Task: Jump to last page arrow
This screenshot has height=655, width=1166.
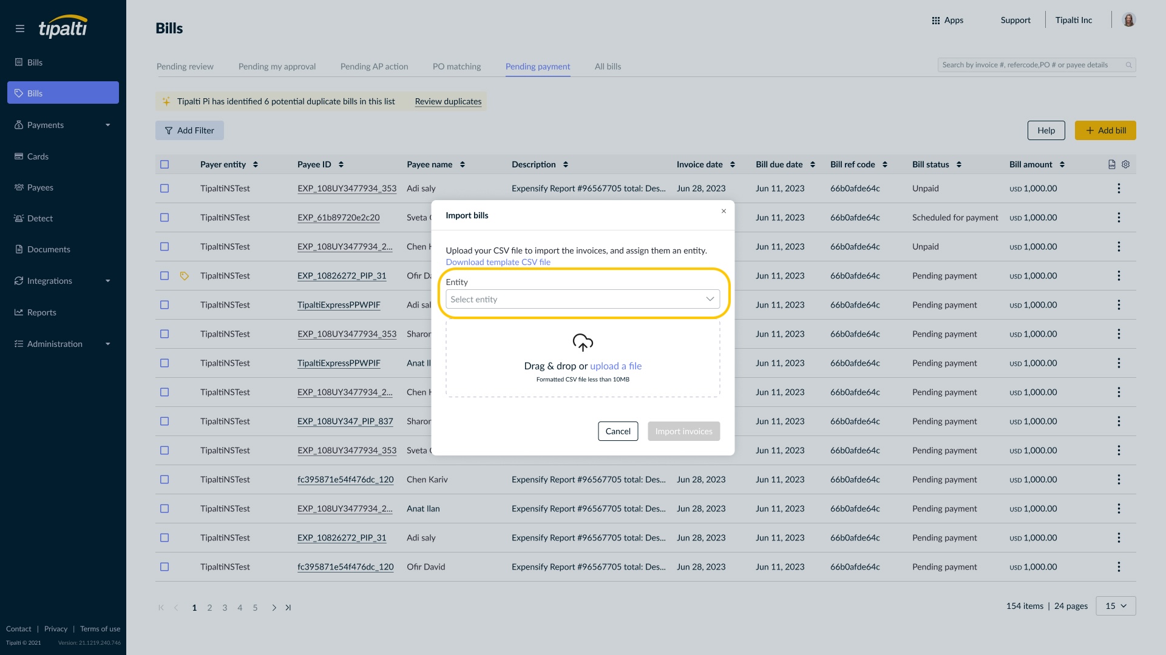Action: pos(288,608)
